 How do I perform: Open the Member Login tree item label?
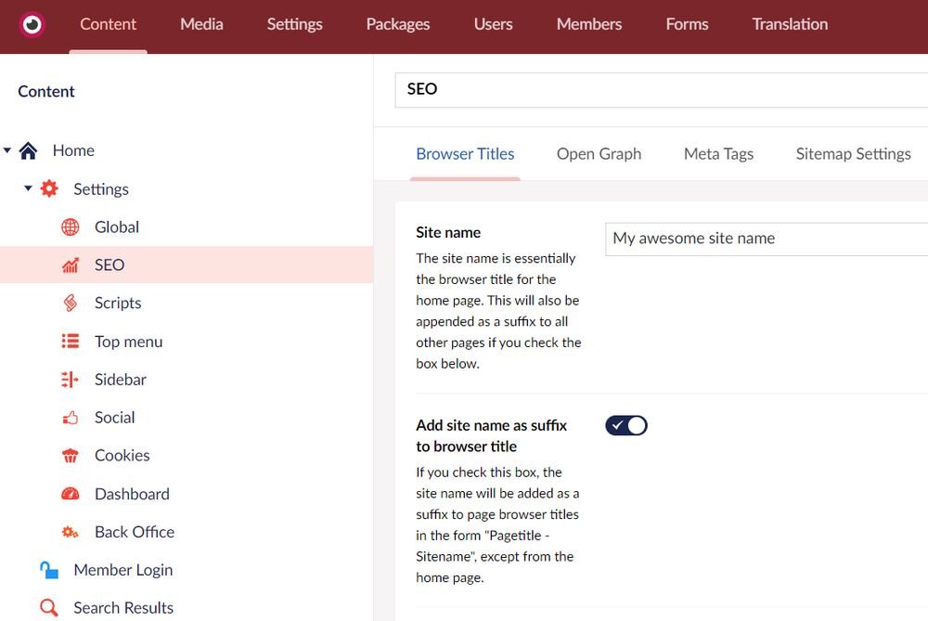[123, 570]
